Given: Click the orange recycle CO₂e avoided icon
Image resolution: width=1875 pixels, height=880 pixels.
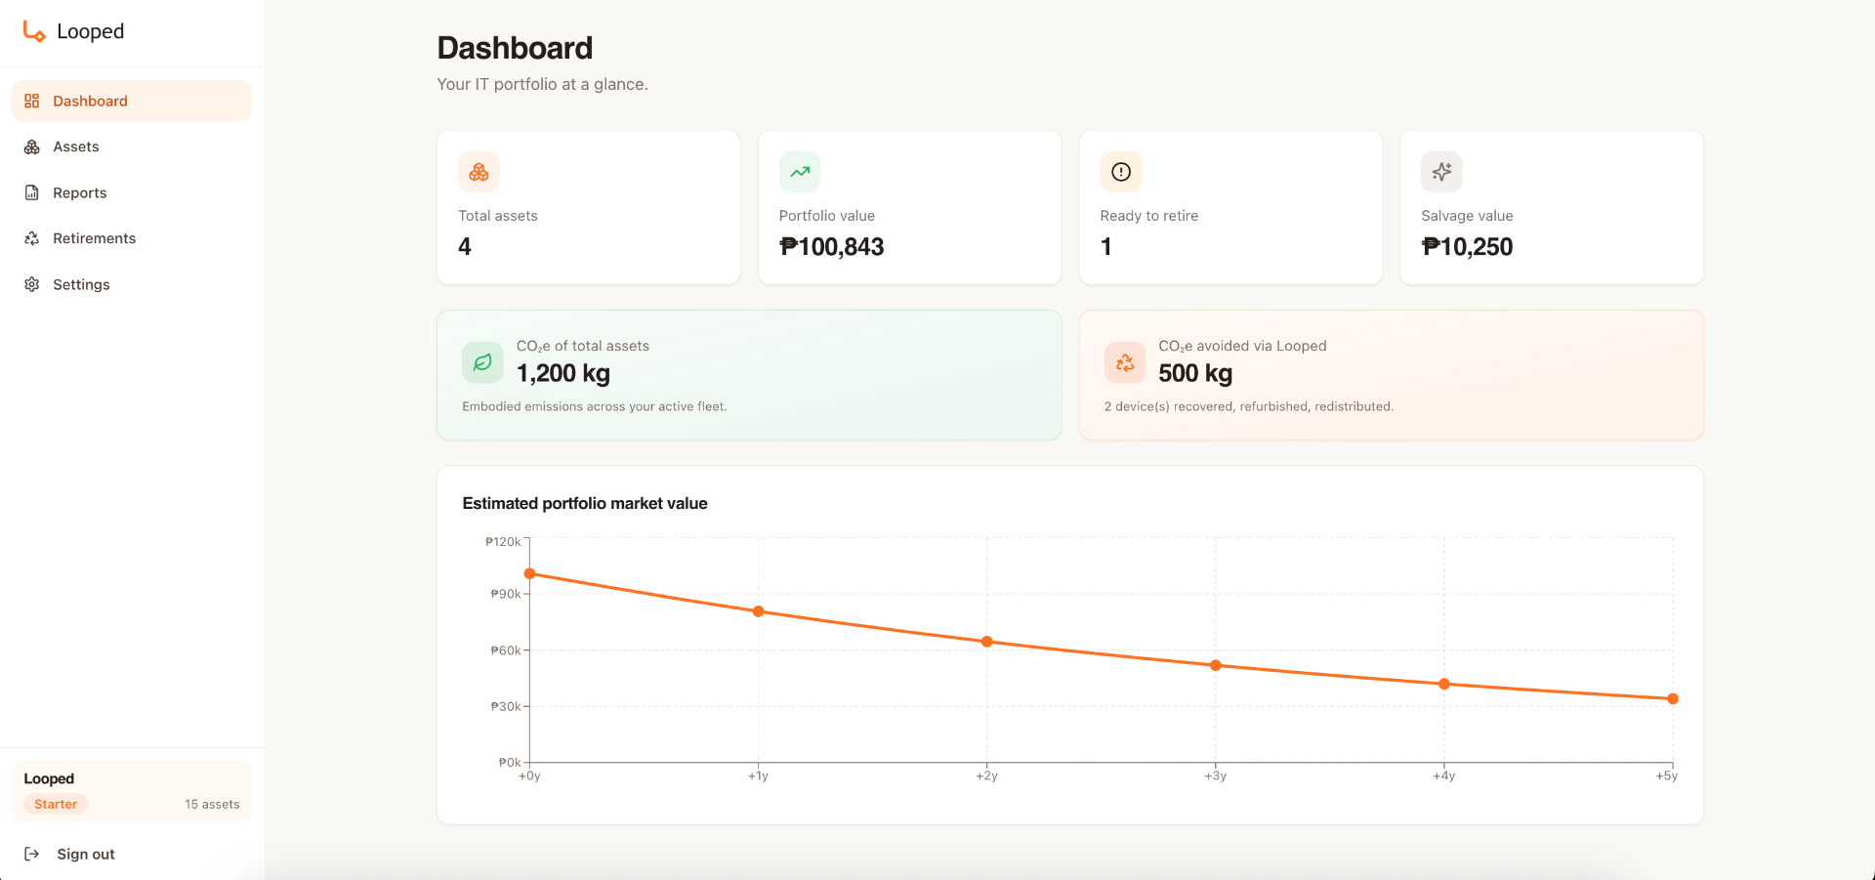Looking at the screenshot, I should point(1125,362).
